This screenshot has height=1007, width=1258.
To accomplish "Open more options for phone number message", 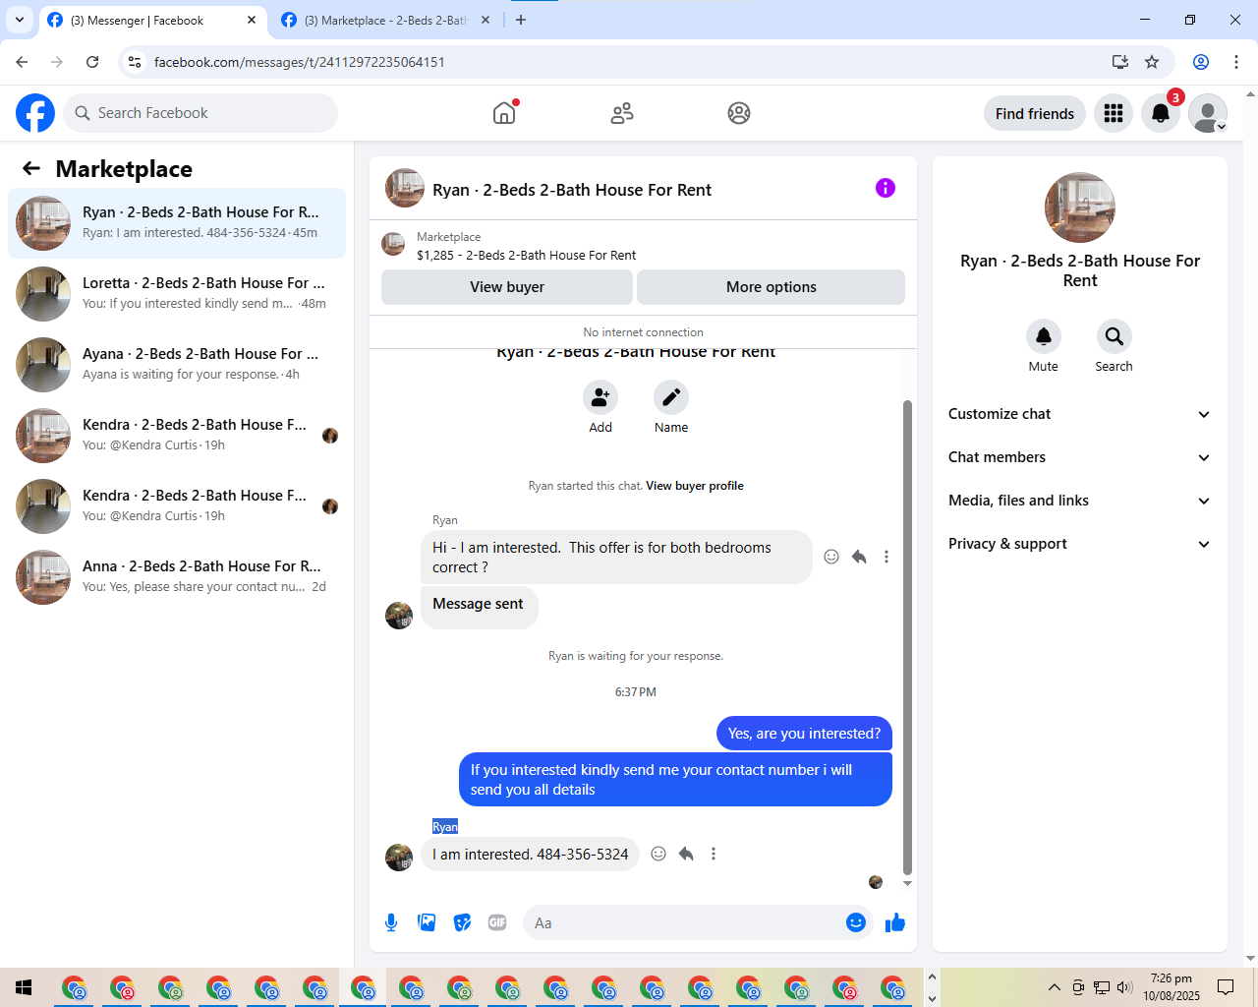I will coord(714,854).
